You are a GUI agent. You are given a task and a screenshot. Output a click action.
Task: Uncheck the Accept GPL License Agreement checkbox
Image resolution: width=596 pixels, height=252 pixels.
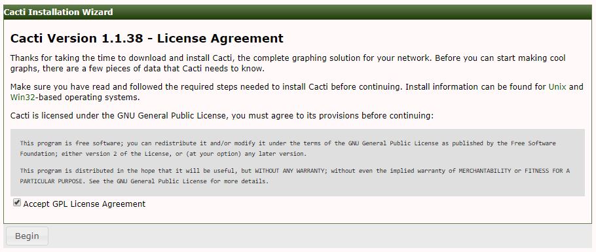tap(17, 203)
